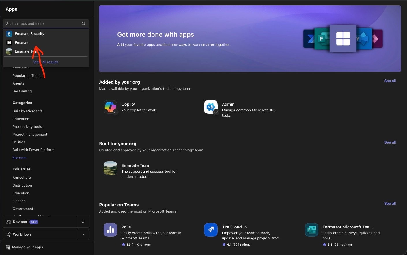
Task: Open Forms for Microsoft Teams app icon
Action: click(311, 230)
